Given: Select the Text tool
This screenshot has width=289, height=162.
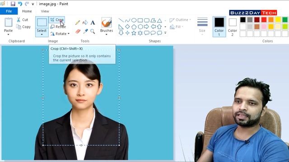Looking at the screenshot, I should pos(93,22).
